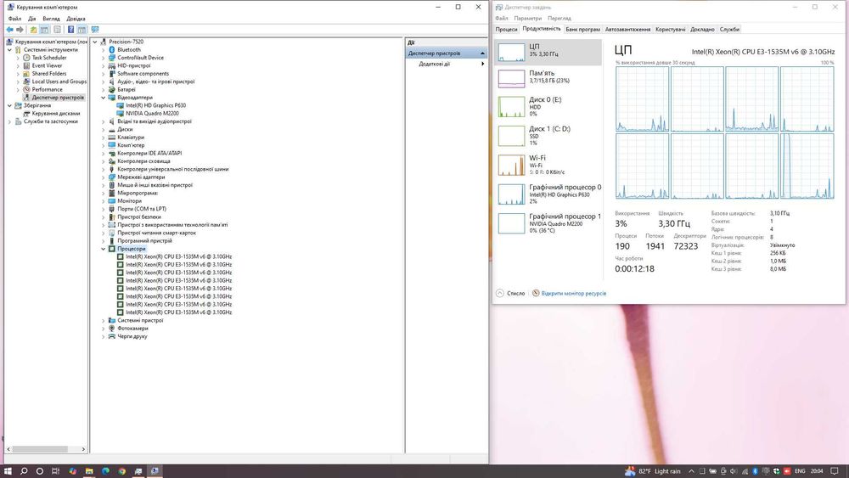Image resolution: width=849 pixels, height=478 pixels.
Task: Select Local Users and Groups
Action: click(59, 82)
